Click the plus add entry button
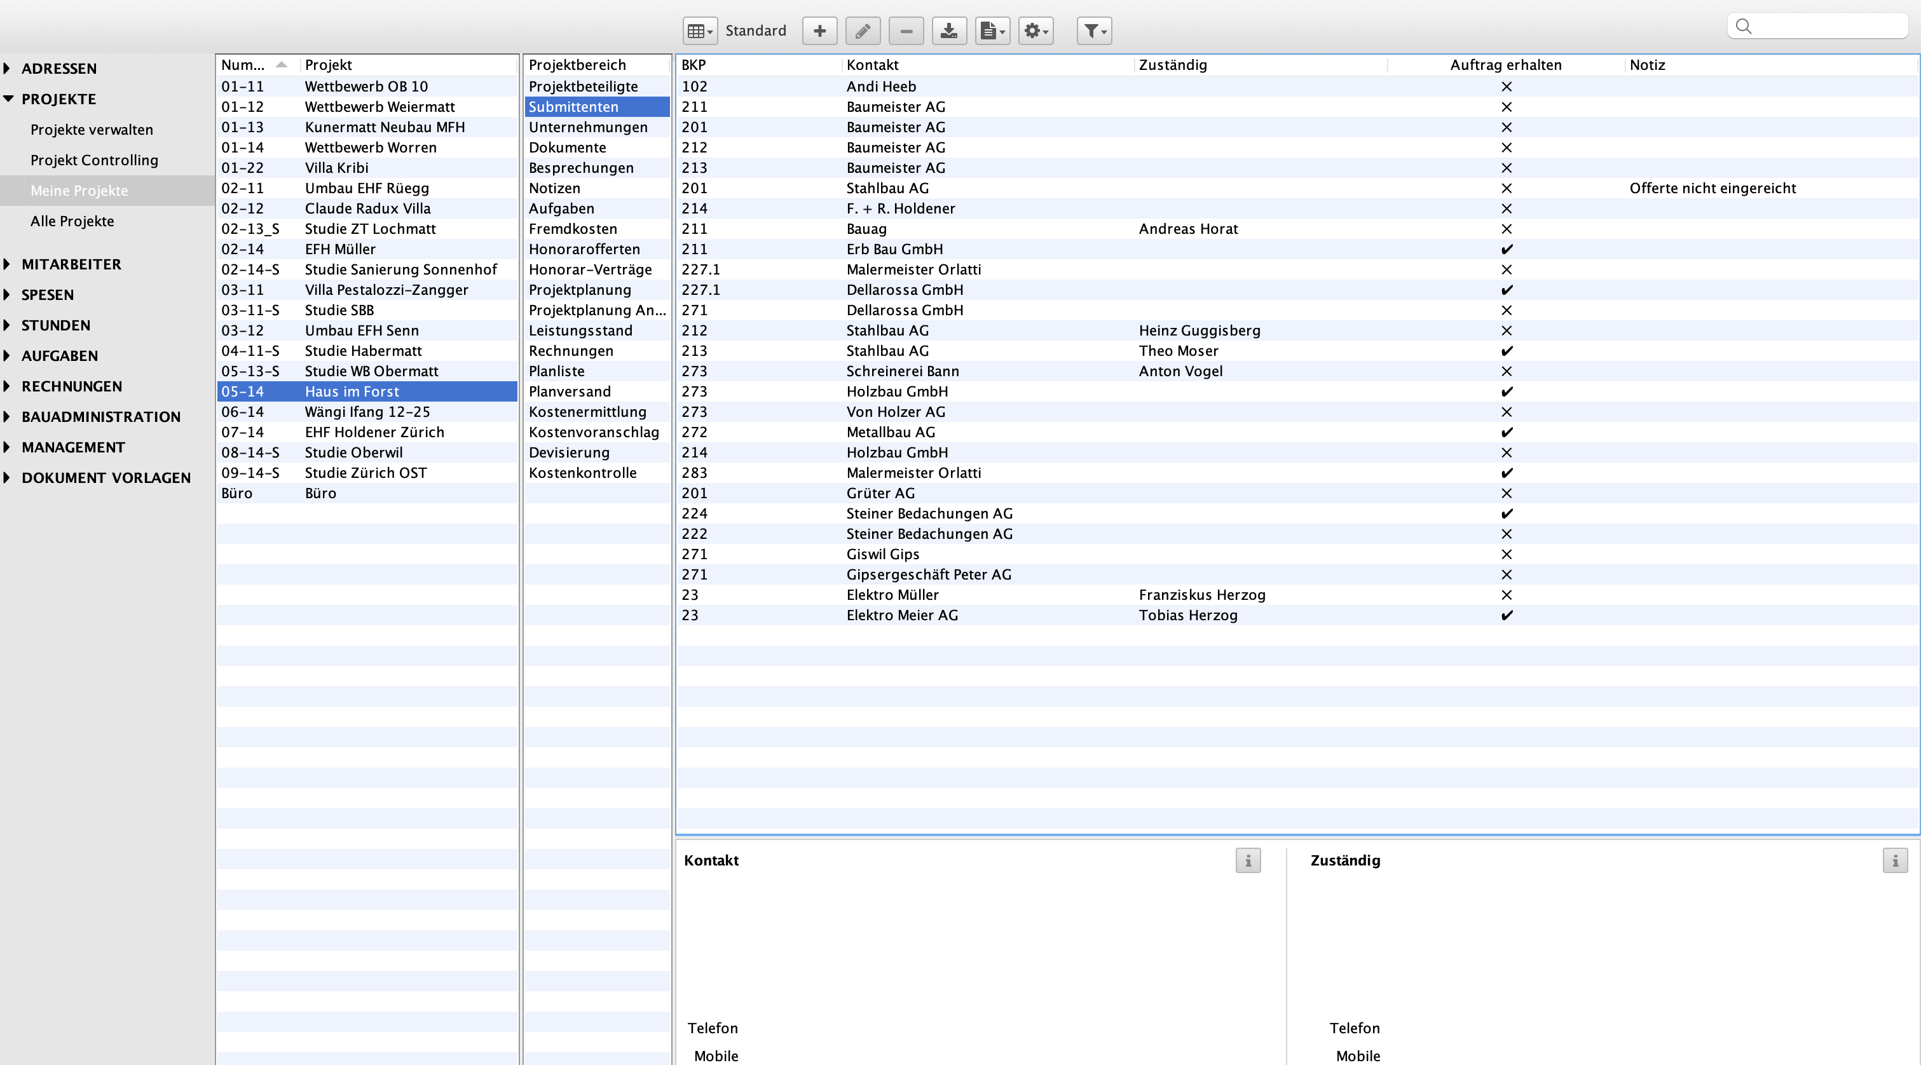This screenshot has height=1065, width=1921. pyautogui.click(x=819, y=31)
